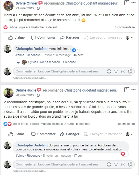Click Répondre under the 47 sem comment
This screenshot has height=175, width=139.
click(x=33, y=156)
